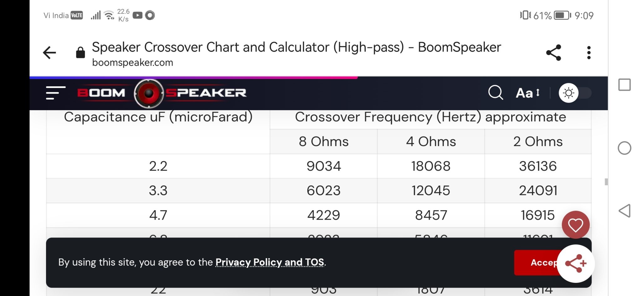Screen dimensions: 641x296
Task: Open the site search magnifier
Action: pos(495,93)
